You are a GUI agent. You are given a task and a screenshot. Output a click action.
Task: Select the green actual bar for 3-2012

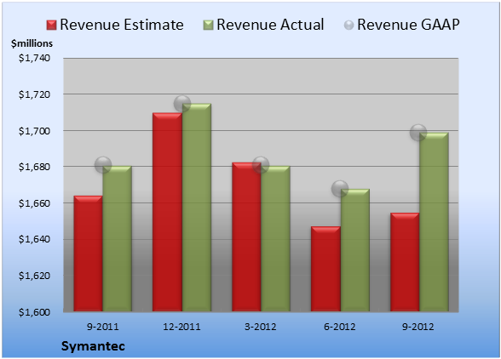(x=275, y=239)
